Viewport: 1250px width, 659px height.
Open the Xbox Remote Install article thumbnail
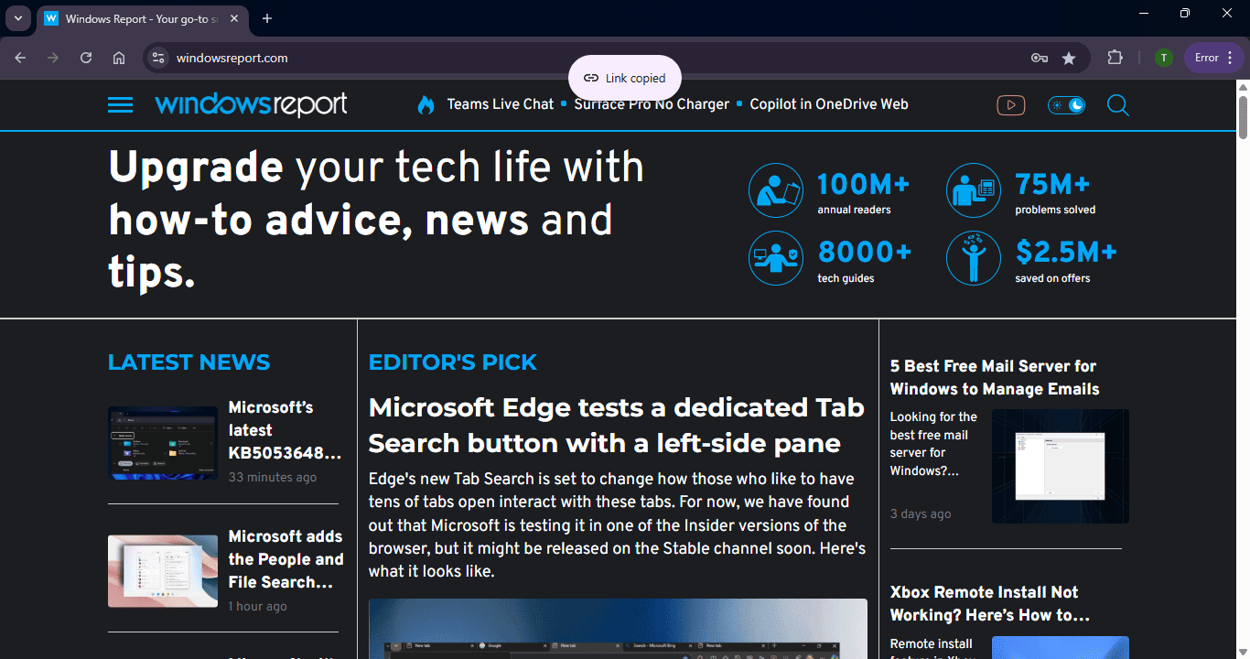coord(1061,647)
